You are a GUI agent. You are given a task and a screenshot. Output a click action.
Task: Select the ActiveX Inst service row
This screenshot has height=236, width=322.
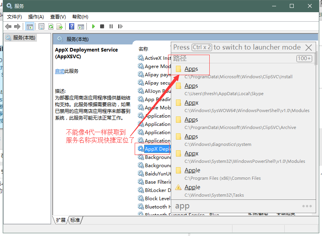[x=154, y=58]
